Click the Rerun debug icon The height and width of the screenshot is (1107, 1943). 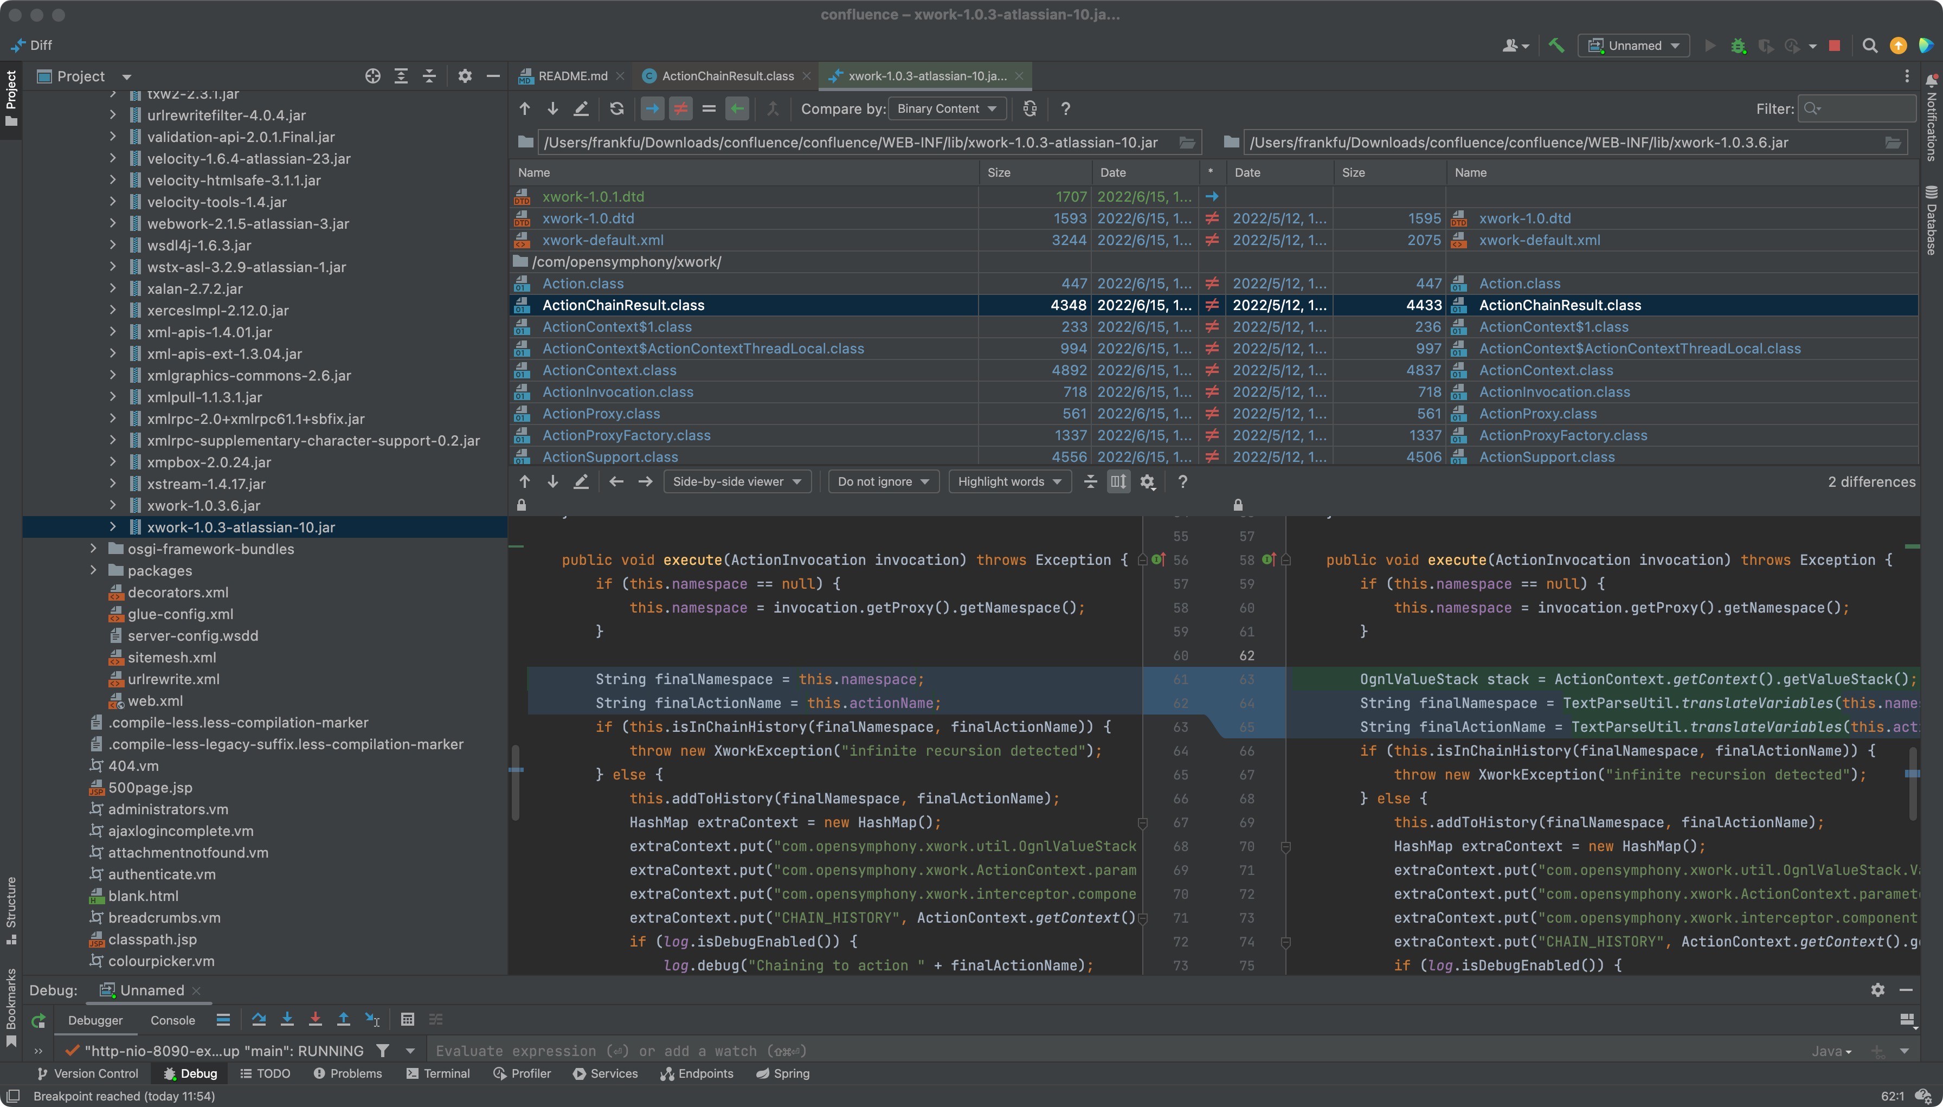(x=38, y=1020)
